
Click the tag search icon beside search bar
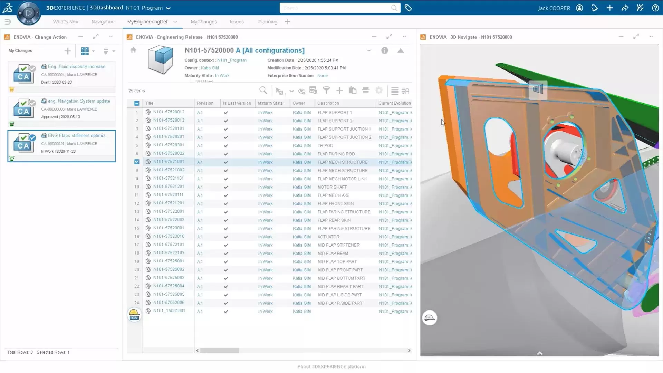coord(408,8)
